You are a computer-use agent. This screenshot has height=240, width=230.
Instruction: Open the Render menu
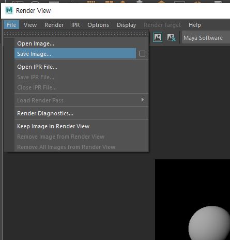pos(54,25)
